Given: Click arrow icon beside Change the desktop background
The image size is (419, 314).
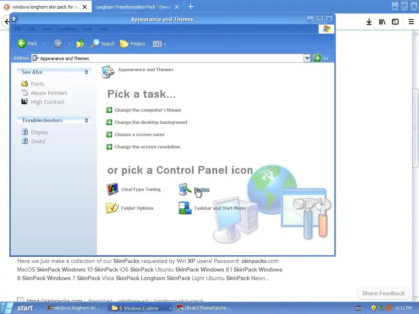Looking at the screenshot, I should pos(109,122).
